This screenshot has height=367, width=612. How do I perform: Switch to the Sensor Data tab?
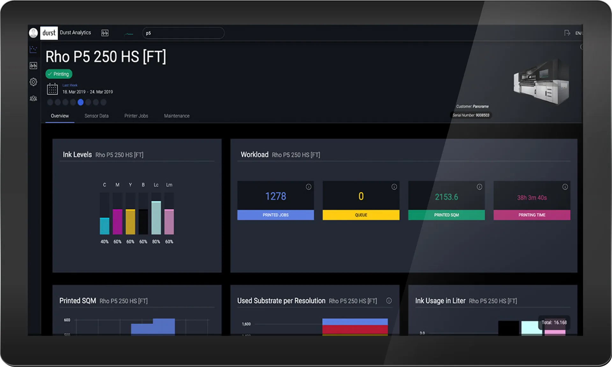[96, 116]
